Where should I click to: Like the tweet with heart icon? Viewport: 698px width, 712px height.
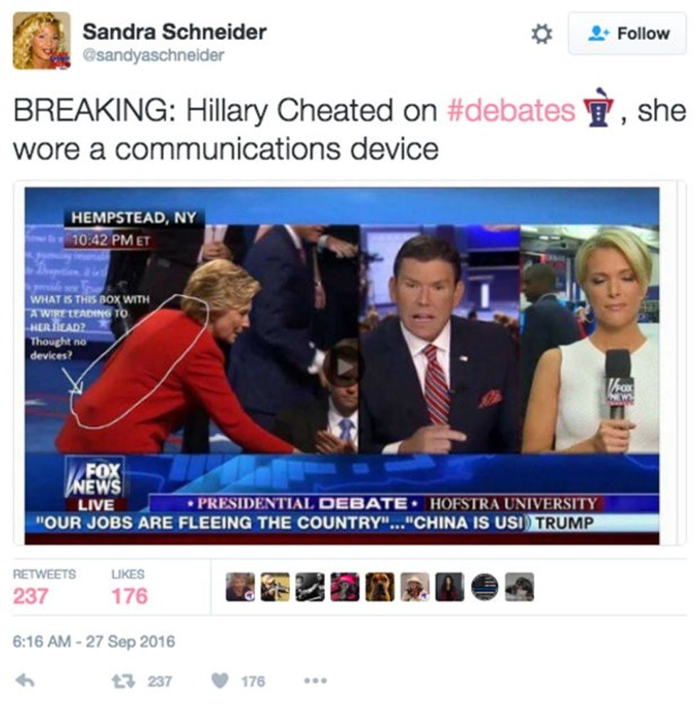pos(220,680)
